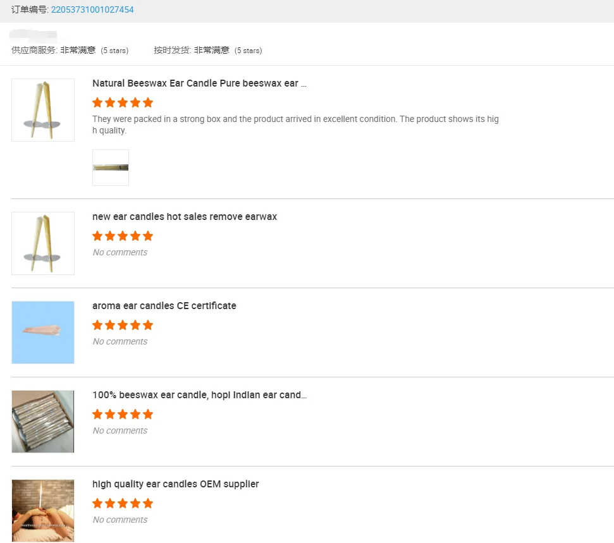614x543 pixels.
Task: Click third star of Natural Beeswax rating
Action: 123,102
